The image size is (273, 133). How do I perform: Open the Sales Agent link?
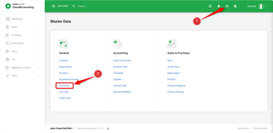tap(173, 73)
